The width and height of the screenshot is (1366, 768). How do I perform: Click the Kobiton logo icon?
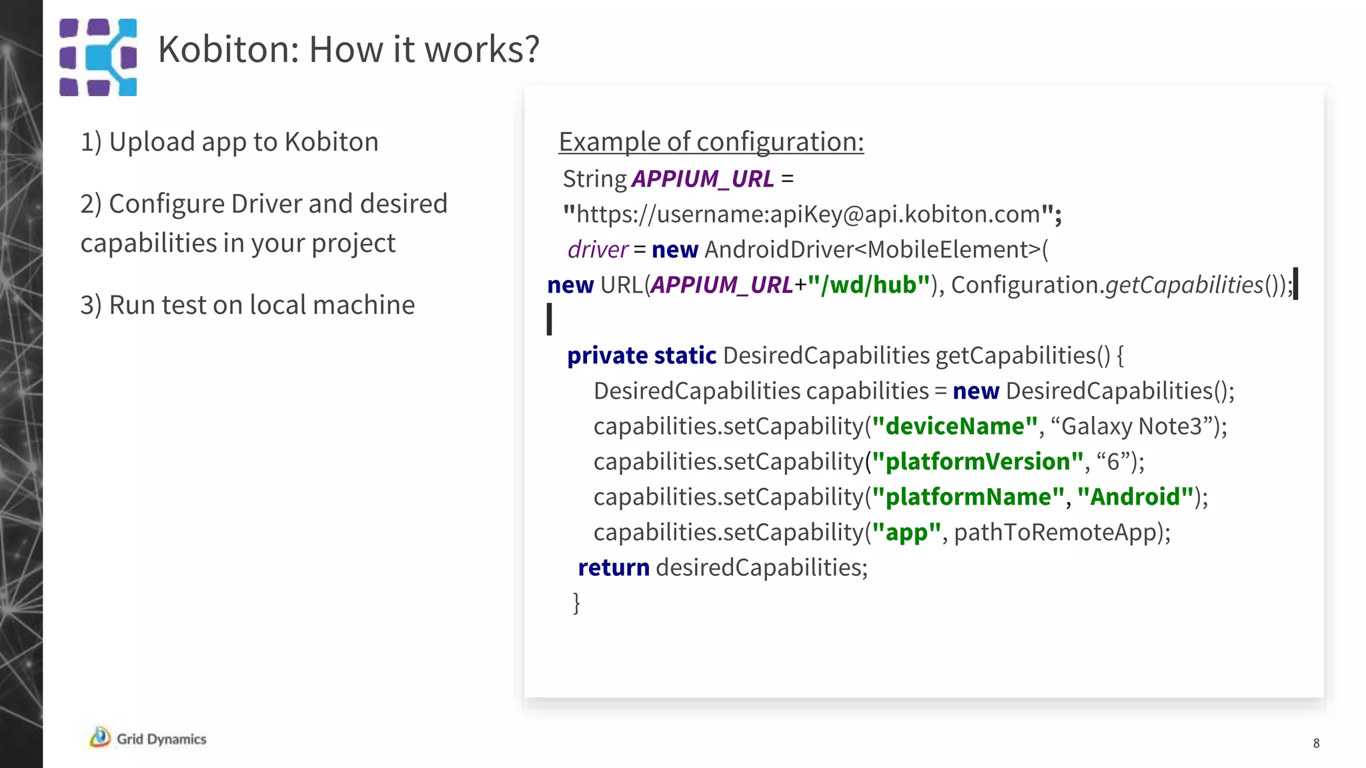pos(98,57)
